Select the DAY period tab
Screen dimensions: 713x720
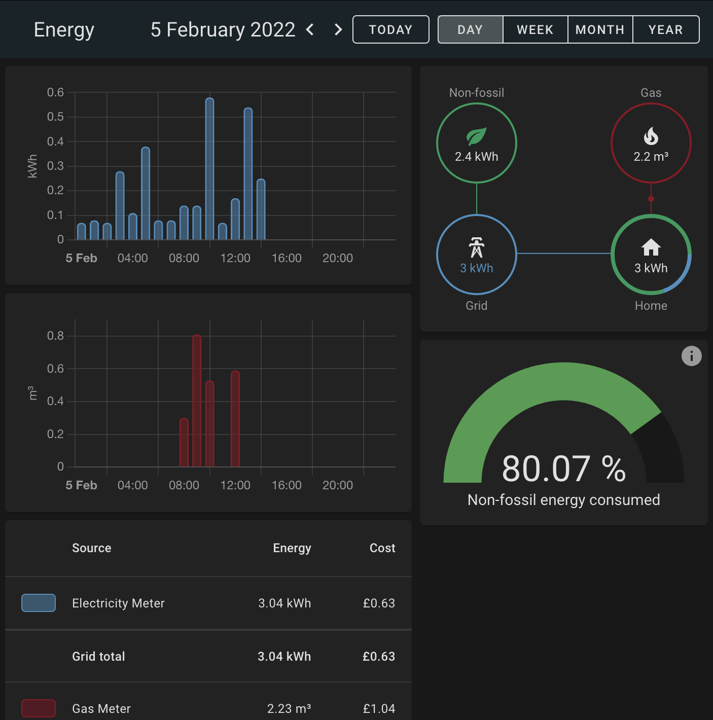coord(470,29)
